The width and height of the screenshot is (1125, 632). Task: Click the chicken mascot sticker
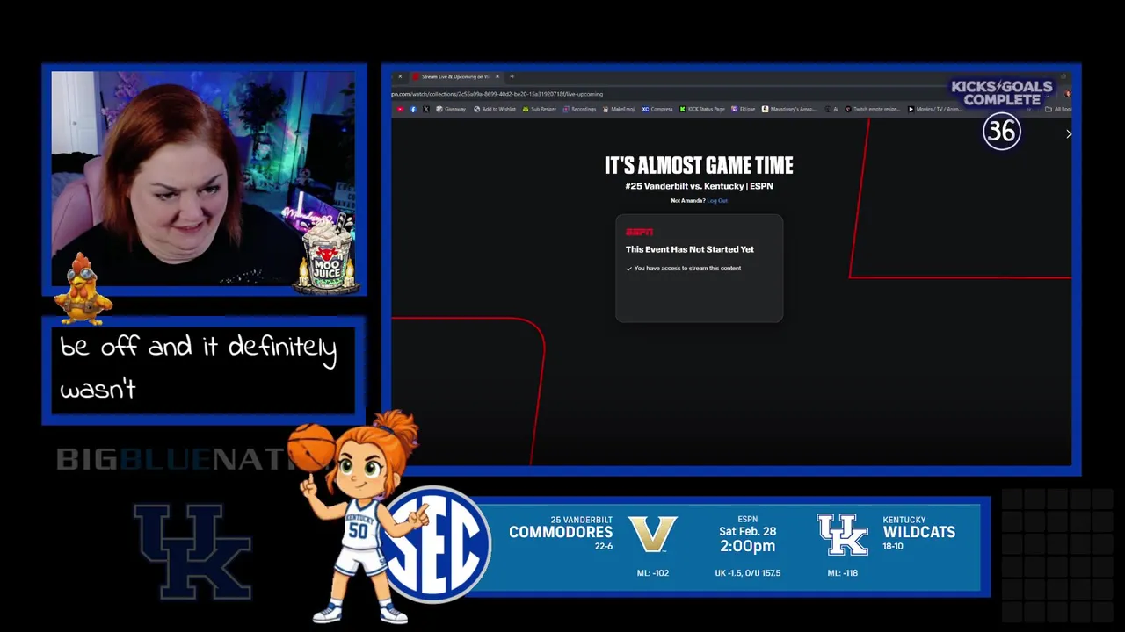(82, 290)
